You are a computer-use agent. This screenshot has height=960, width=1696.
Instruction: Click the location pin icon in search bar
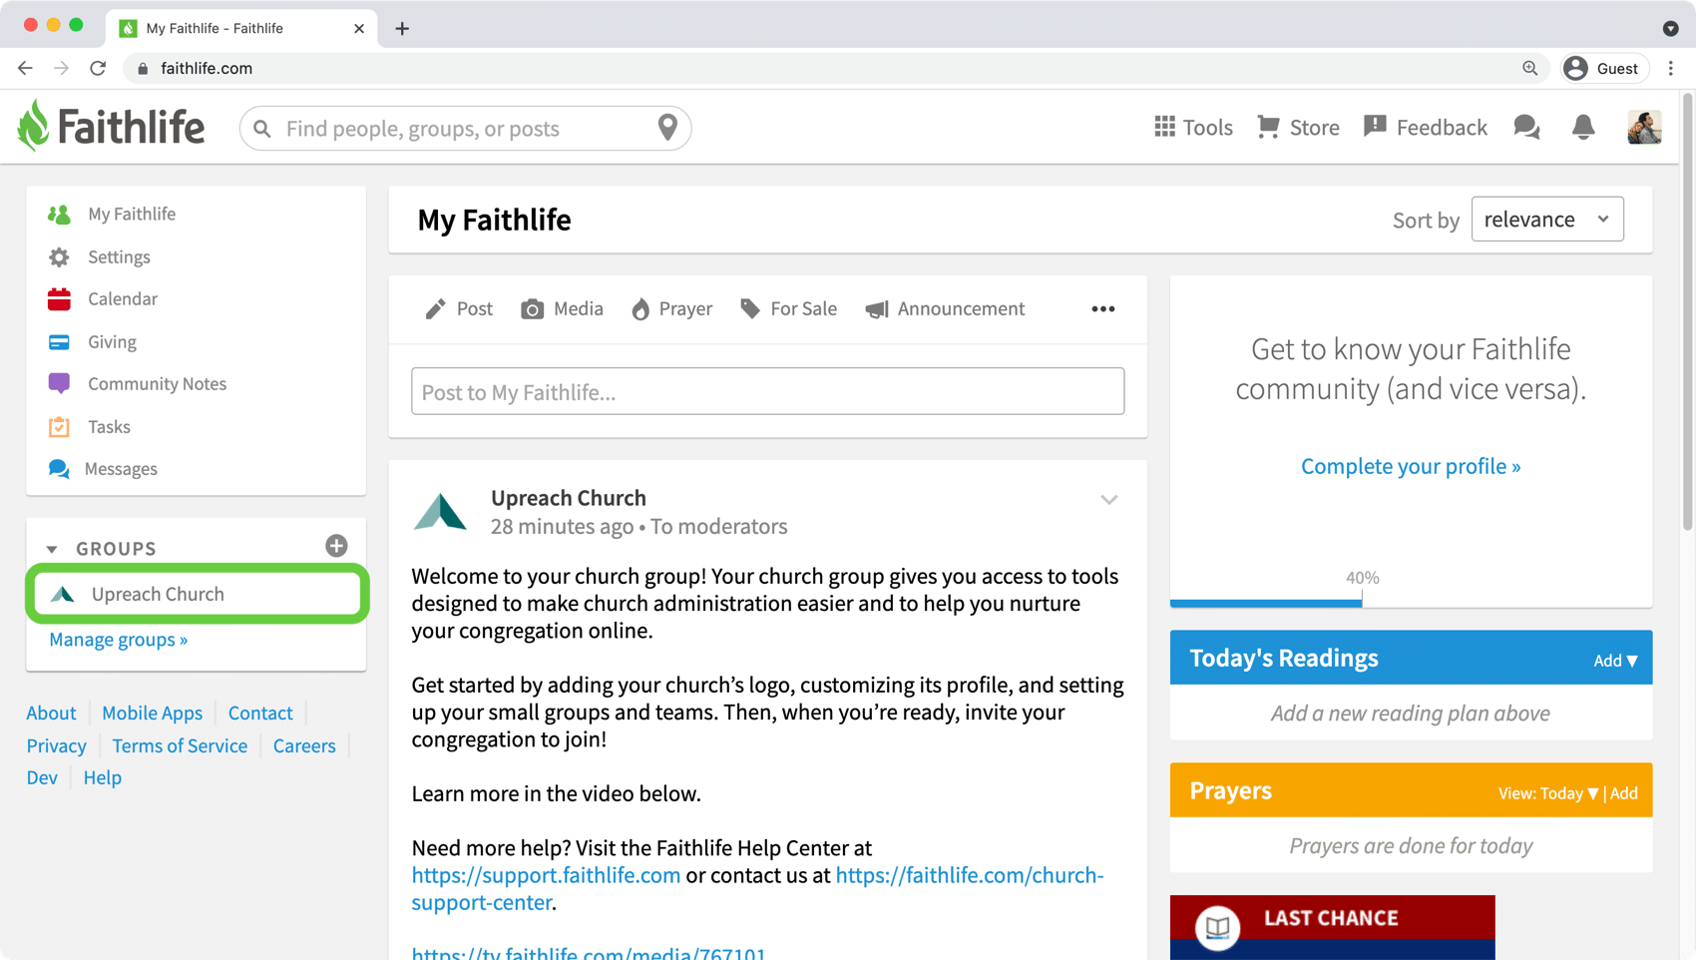667,128
